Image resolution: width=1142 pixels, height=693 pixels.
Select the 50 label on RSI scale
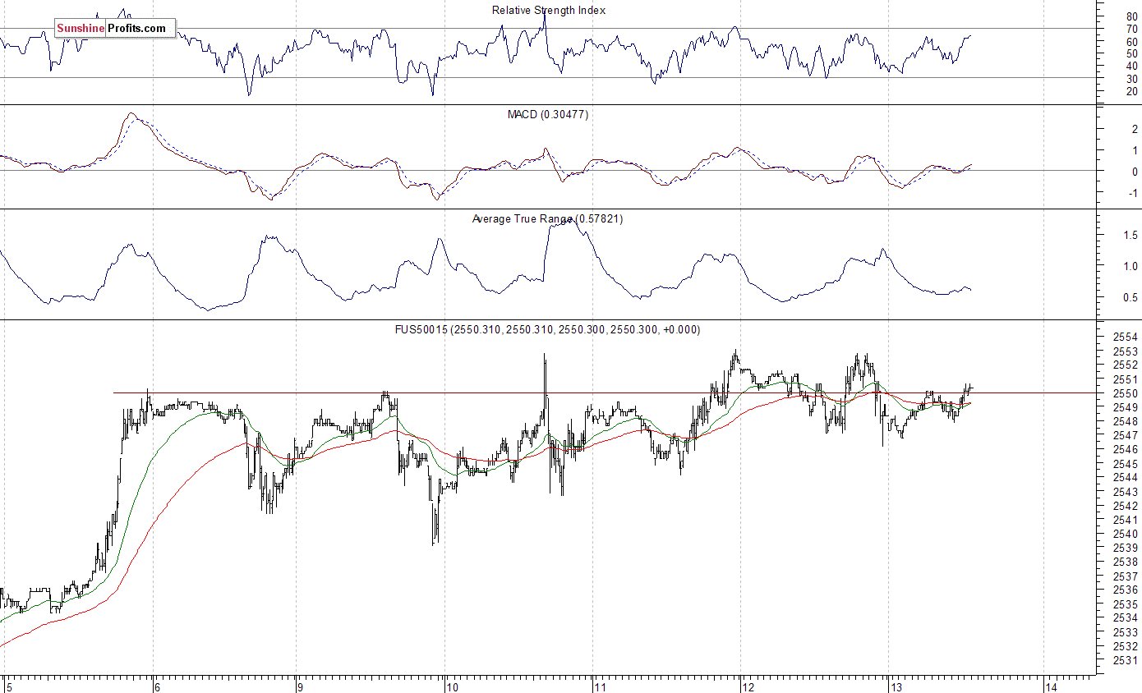point(1132,53)
